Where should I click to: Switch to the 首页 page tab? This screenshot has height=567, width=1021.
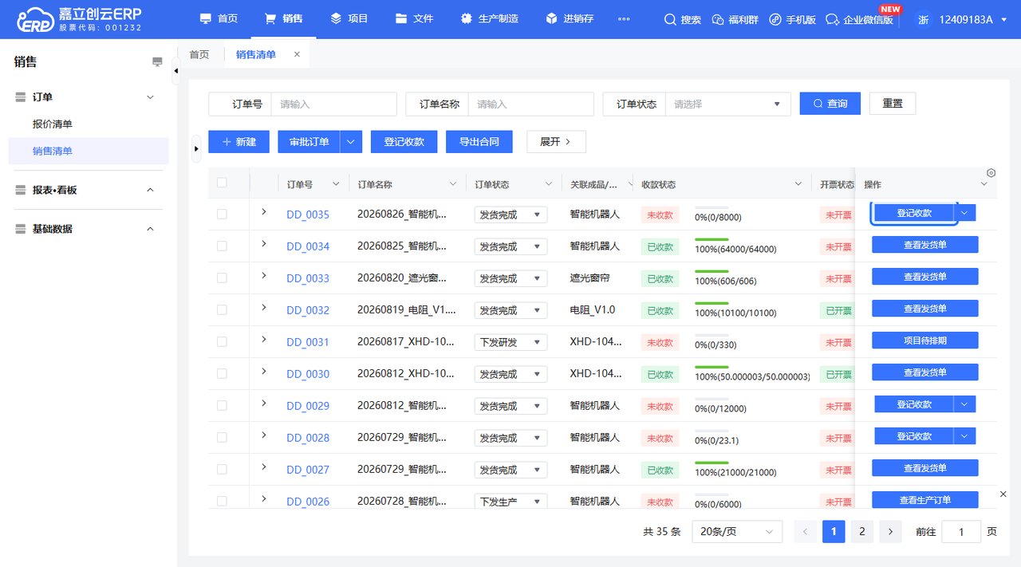click(x=199, y=54)
